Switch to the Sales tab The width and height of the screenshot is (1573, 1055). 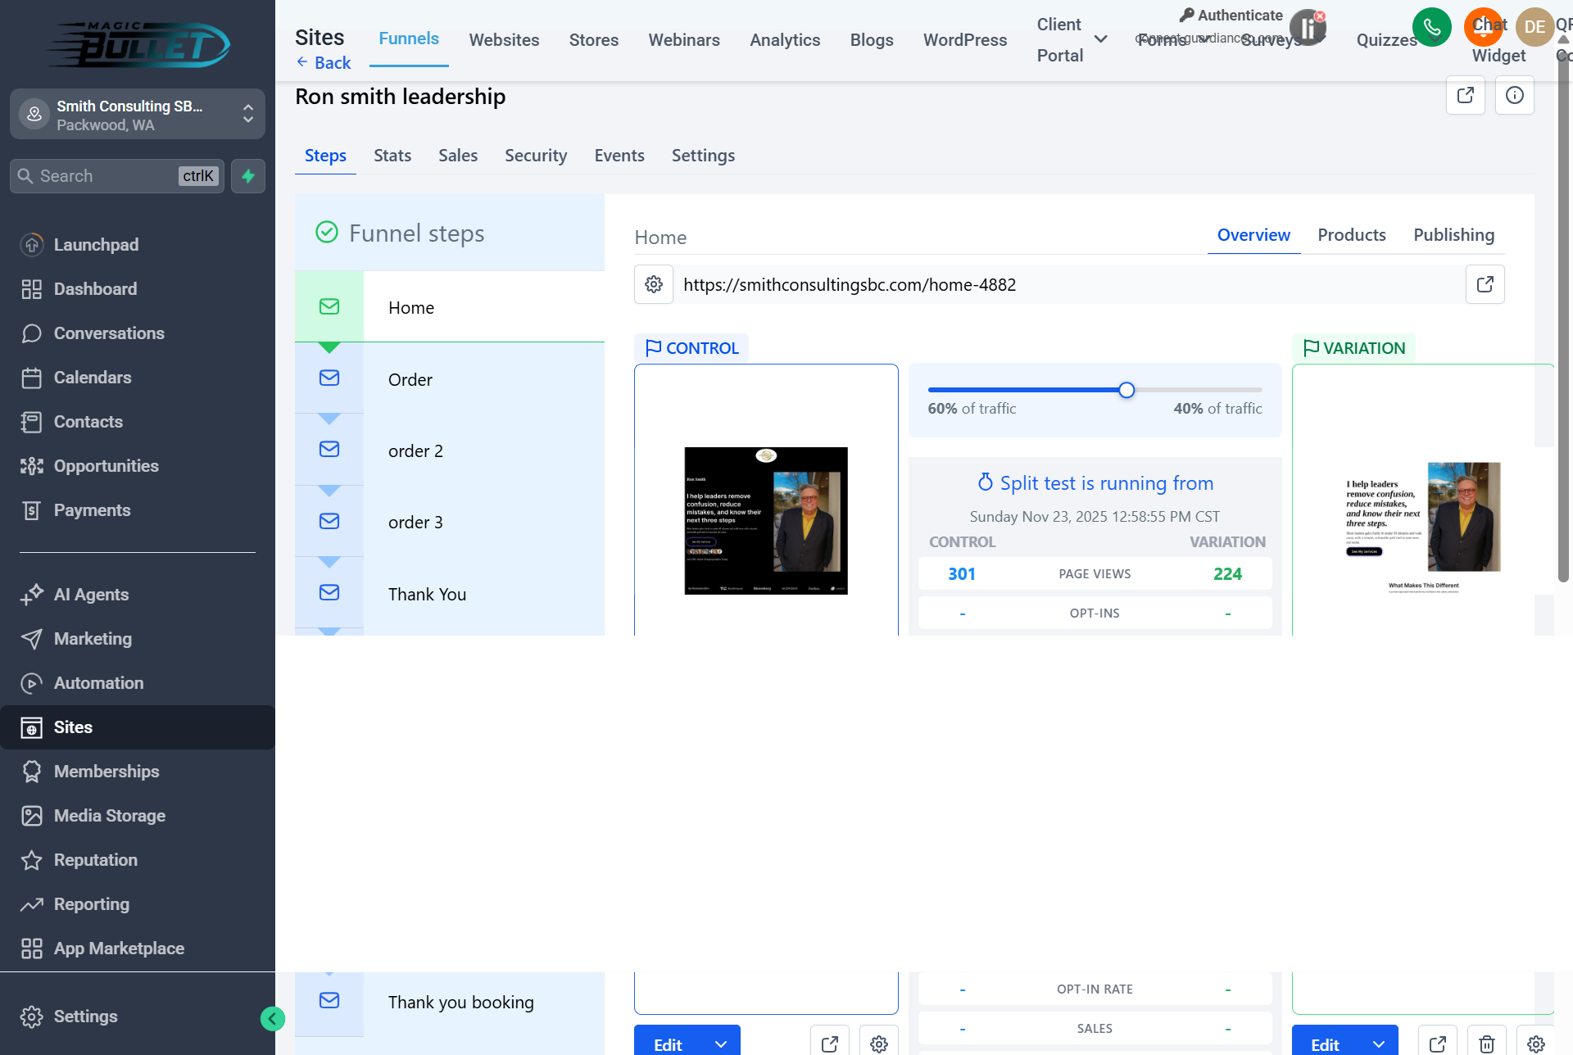[458, 156]
